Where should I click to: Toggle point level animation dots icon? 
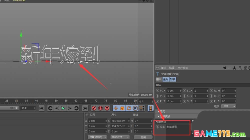point(142,108)
